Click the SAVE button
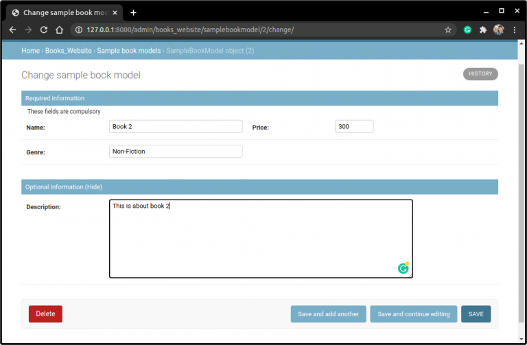The width and height of the screenshot is (527, 345). pos(476,314)
